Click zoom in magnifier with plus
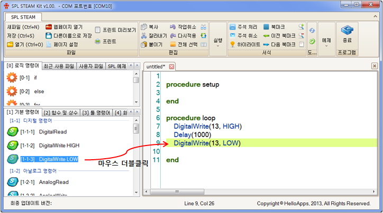The width and height of the screenshot is (383, 213). pos(302,27)
